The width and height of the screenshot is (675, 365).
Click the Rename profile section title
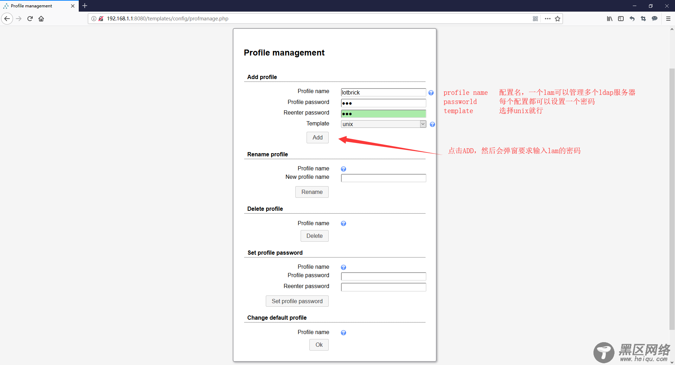pyautogui.click(x=268, y=154)
